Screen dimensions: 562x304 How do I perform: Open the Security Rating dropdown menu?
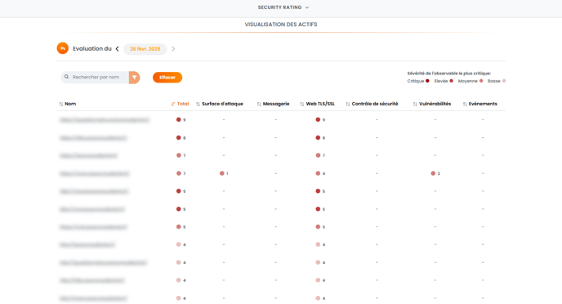pos(283,7)
